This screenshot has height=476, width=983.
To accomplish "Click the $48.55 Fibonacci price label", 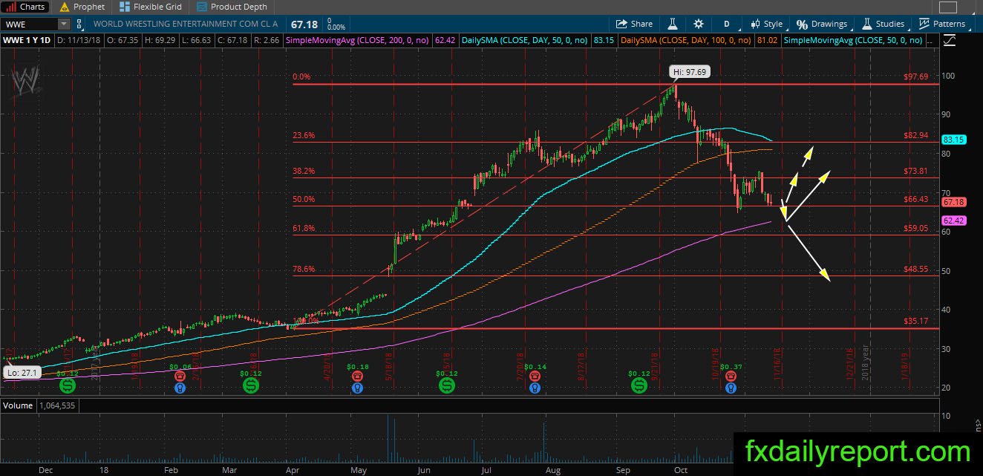I will click(x=916, y=269).
